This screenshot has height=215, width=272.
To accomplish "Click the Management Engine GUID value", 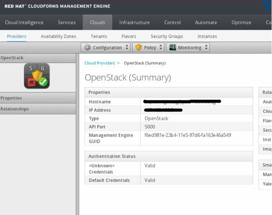I will pos(188,135).
